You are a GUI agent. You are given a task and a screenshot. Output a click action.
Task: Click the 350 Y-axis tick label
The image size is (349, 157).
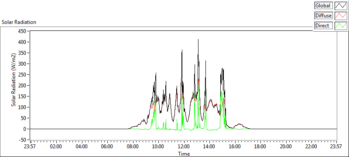[23, 53]
